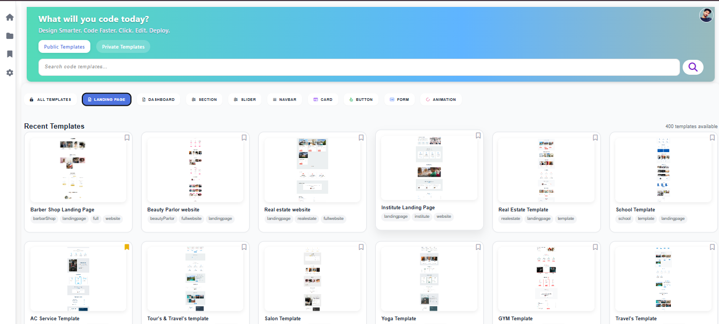719x324 pixels.
Task: Bookmark the Barber Shop Landing Page
Action: pyautogui.click(x=127, y=138)
